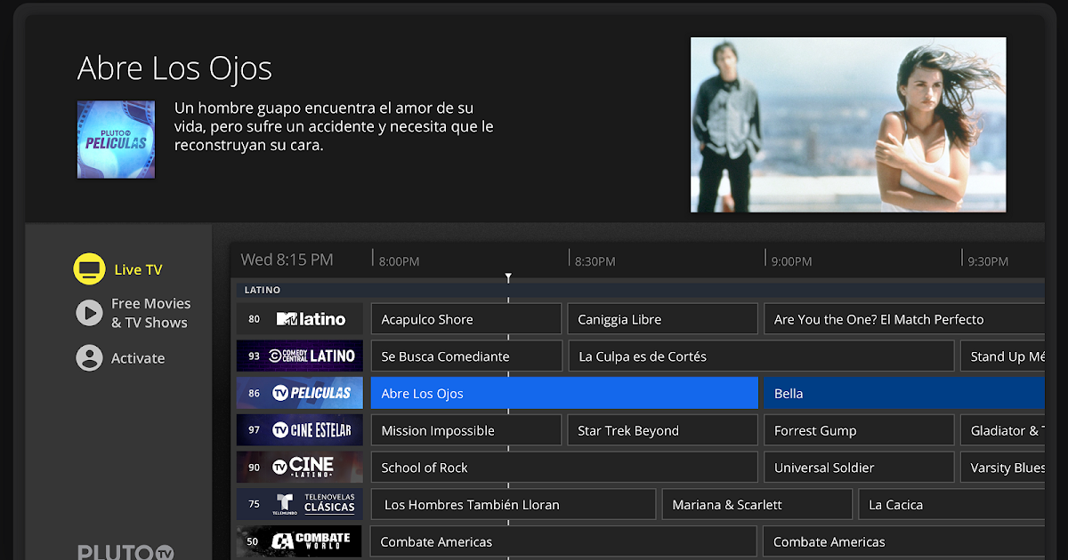
Task: Click the Pluto TV logo in sidebar
Action: click(125, 551)
